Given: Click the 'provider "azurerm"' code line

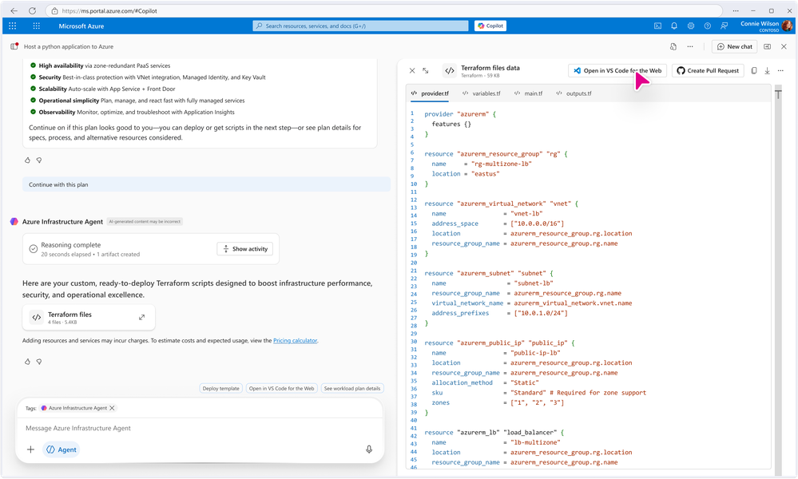Looking at the screenshot, I should [x=460, y=114].
